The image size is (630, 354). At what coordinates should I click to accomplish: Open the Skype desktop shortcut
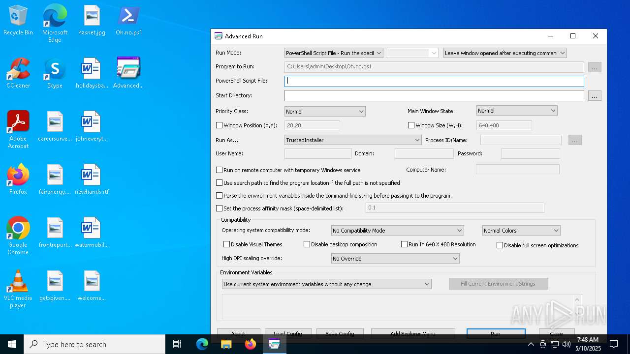coord(55,73)
